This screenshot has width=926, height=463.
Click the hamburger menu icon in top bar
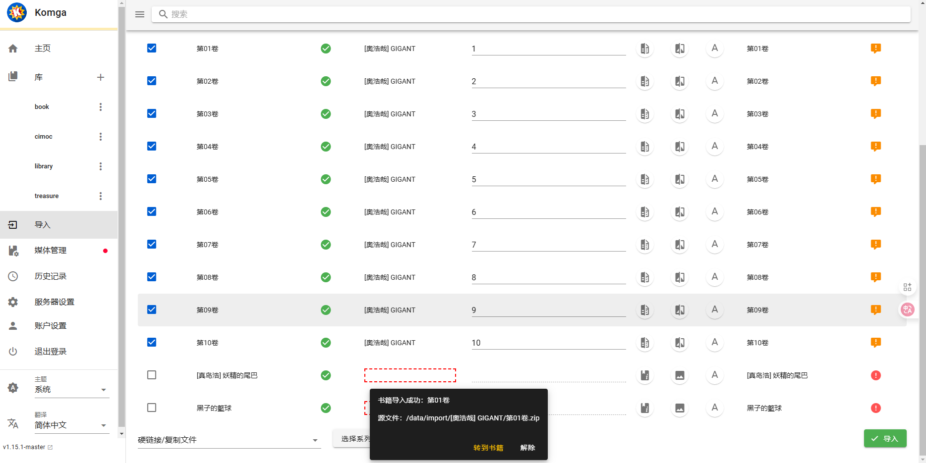(x=140, y=14)
